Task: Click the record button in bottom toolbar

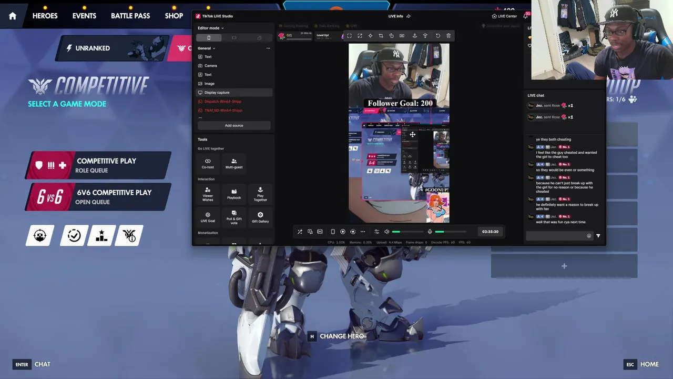Action: tap(343, 232)
